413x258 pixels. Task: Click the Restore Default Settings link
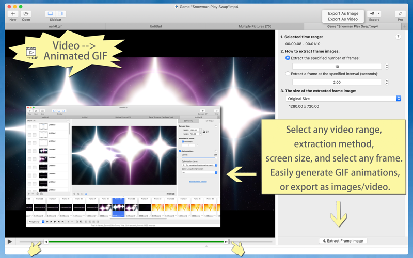[198, 182]
